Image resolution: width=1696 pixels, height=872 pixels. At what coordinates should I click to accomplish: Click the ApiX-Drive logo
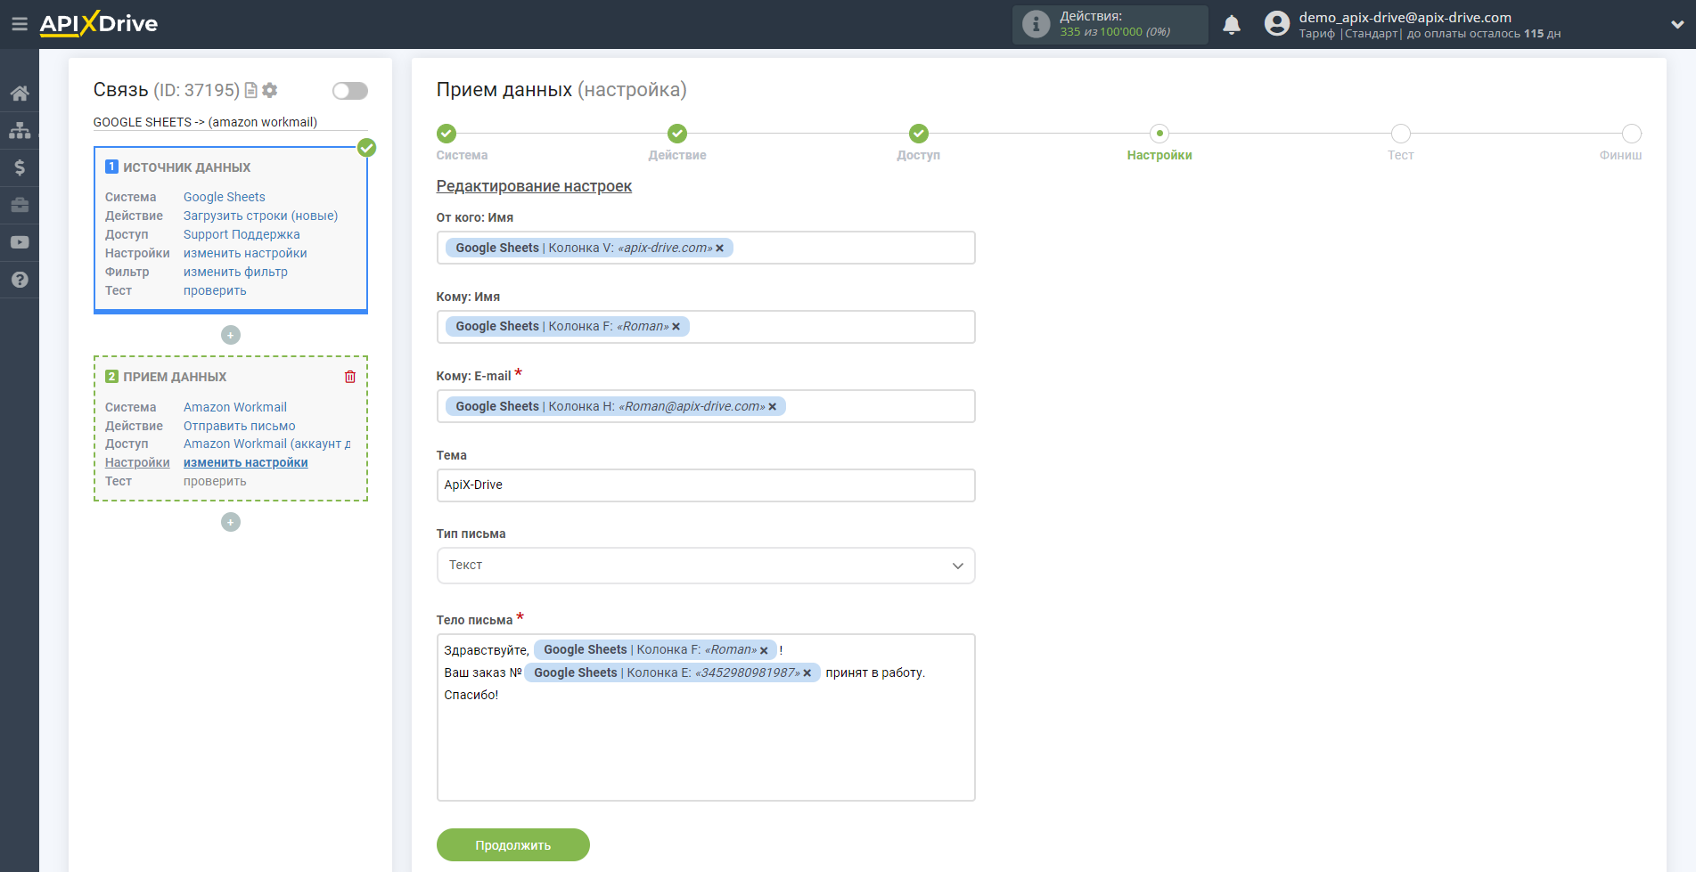(99, 24)
